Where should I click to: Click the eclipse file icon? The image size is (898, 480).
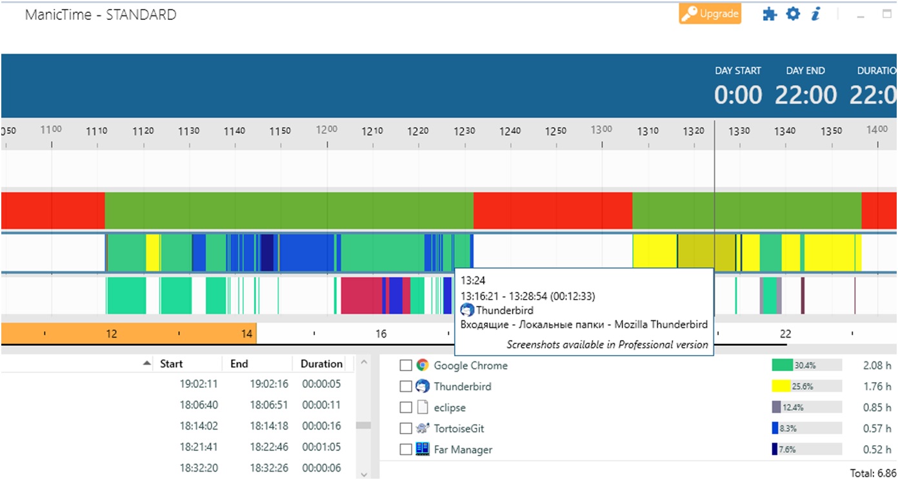(x=423, y=407)
